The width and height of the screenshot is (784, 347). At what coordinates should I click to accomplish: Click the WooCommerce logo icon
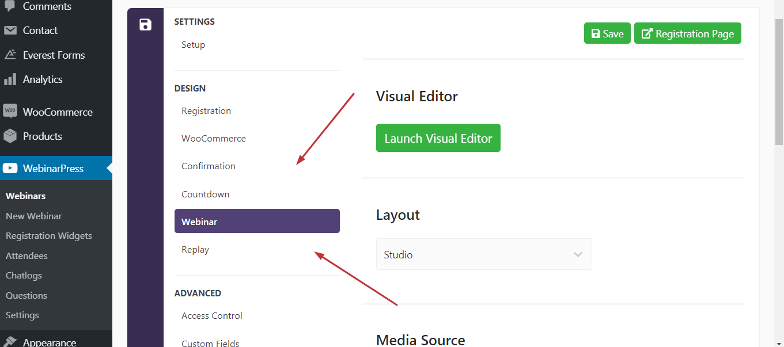click(x=10, y=112)
